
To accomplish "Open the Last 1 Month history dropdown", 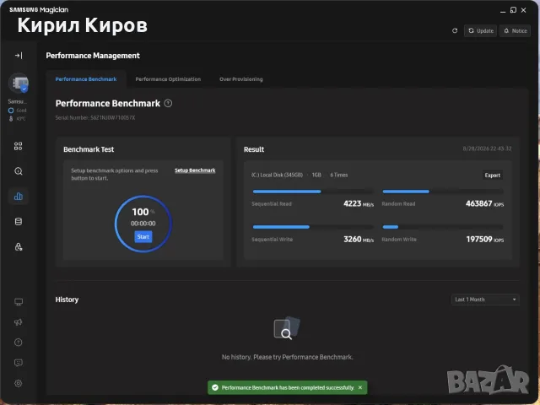I will pos(485,300).
